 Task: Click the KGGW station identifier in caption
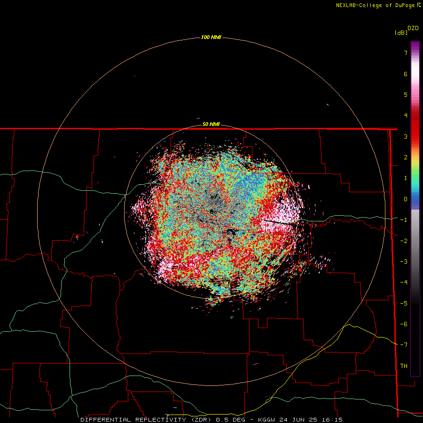tap(267, 420)
